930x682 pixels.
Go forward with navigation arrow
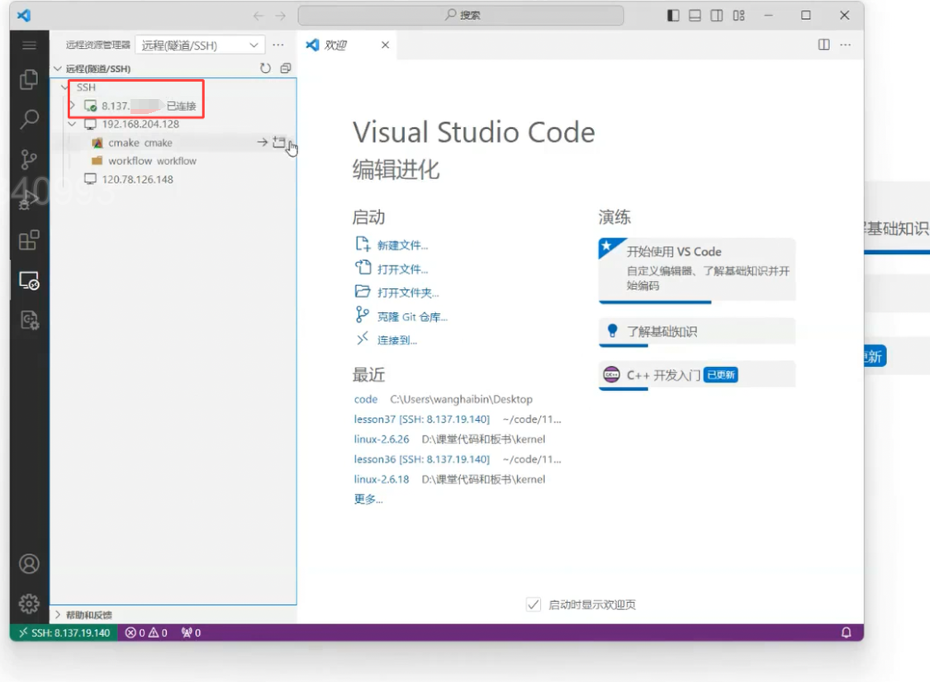tap(280, 16)
